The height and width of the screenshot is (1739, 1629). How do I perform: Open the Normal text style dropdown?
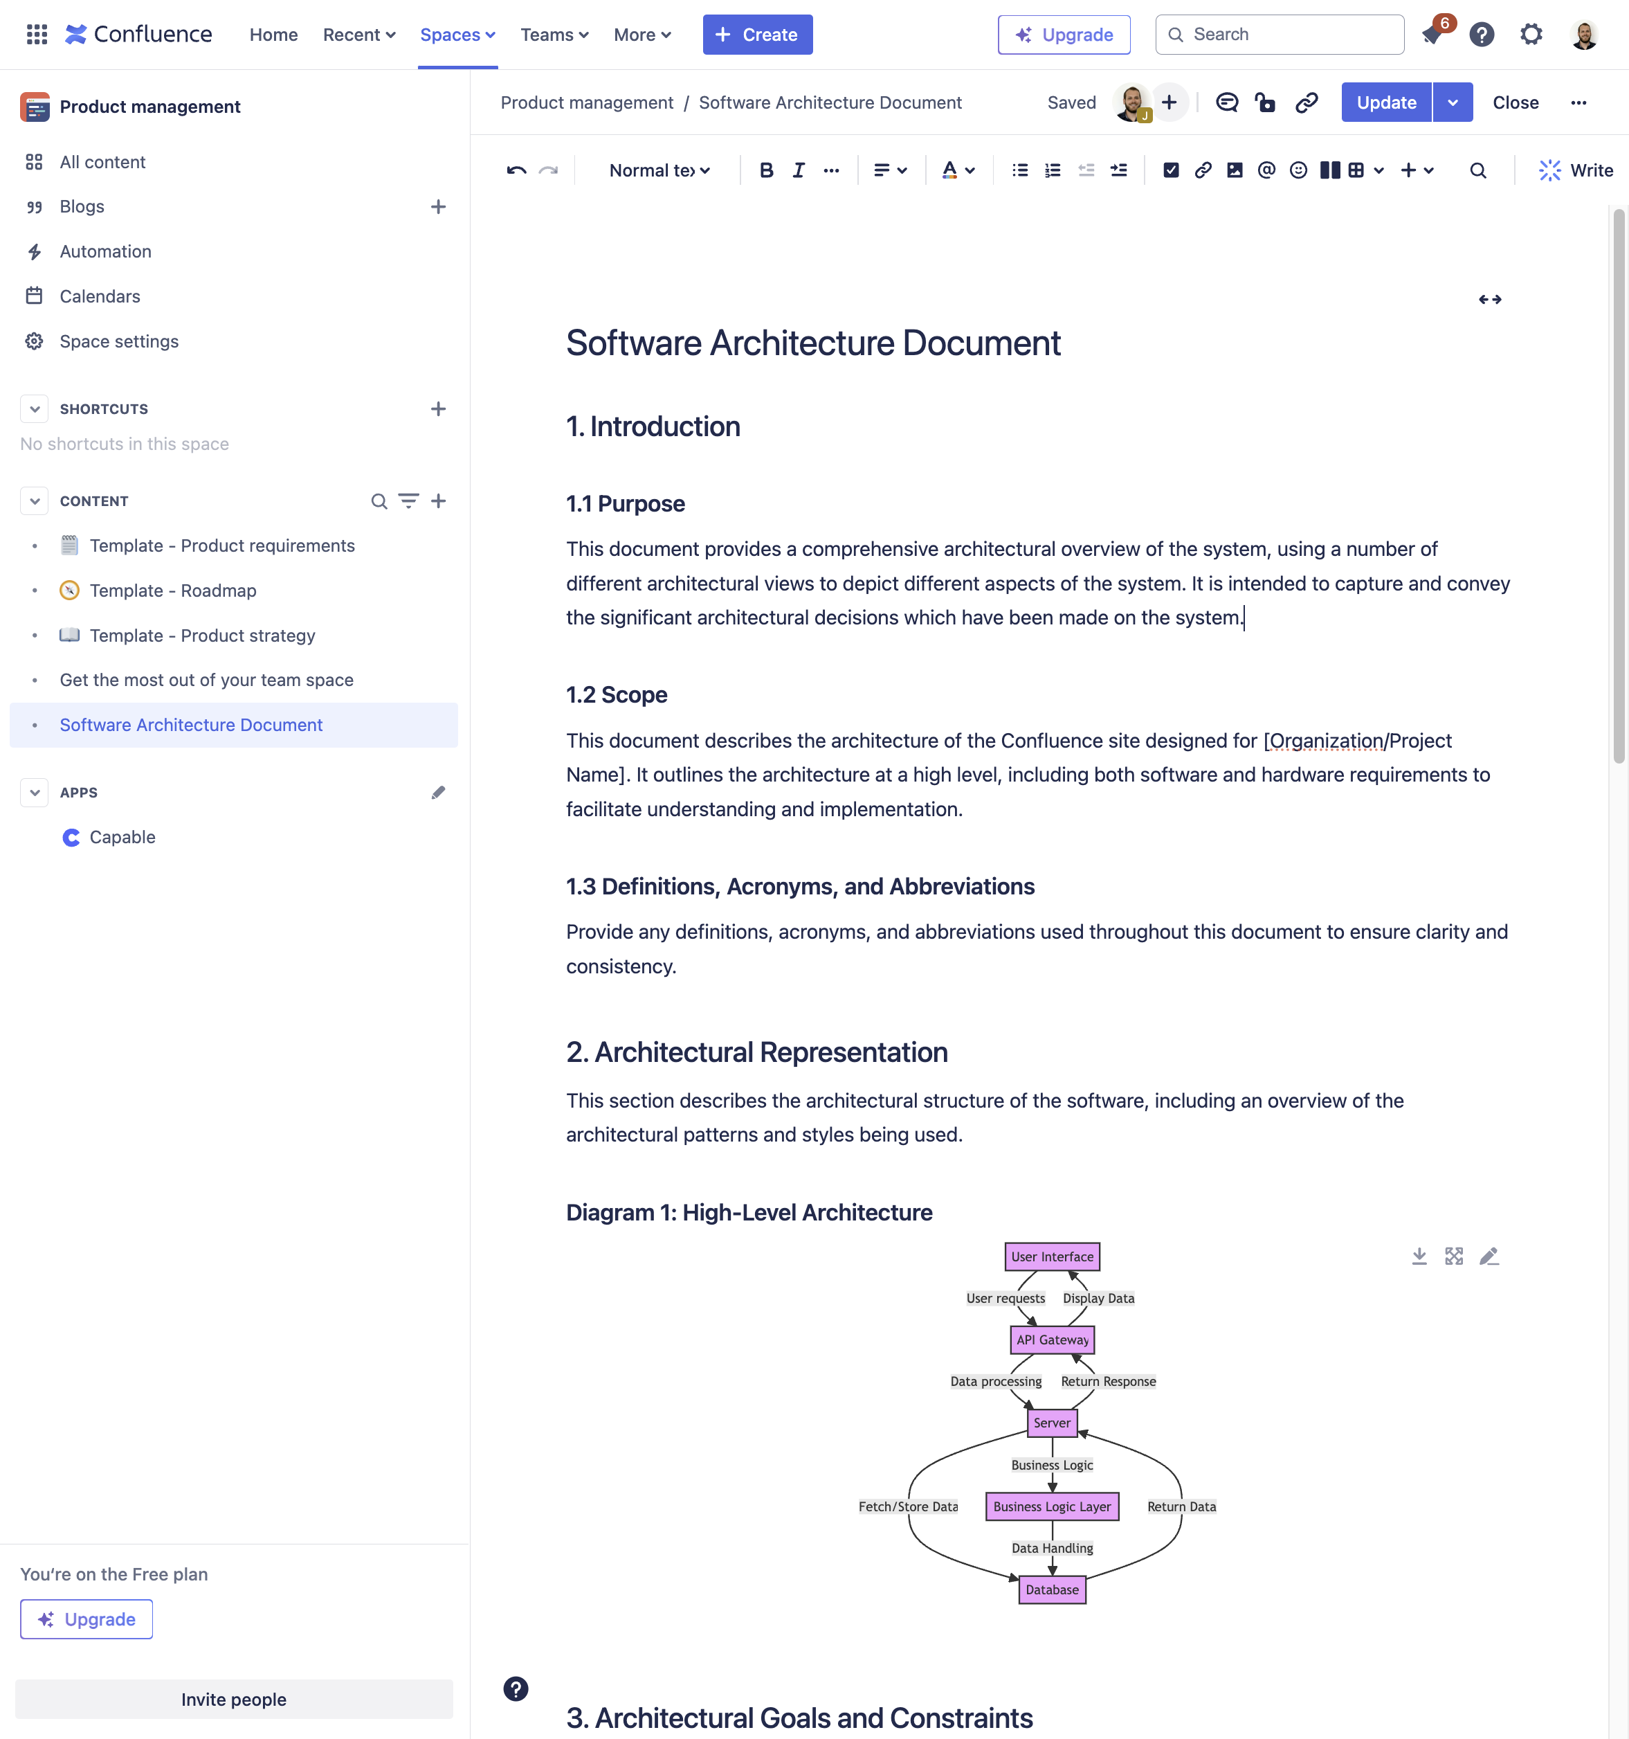(x=659, y=170)
